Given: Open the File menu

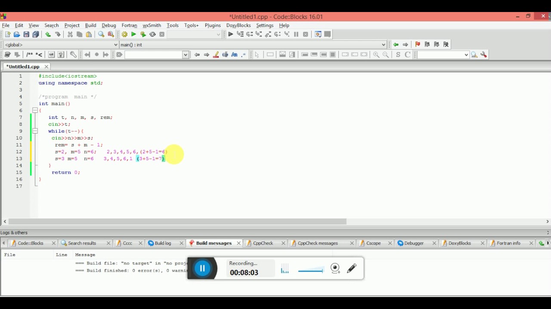Looking at the screenshot, I should [x=6, y=25].
